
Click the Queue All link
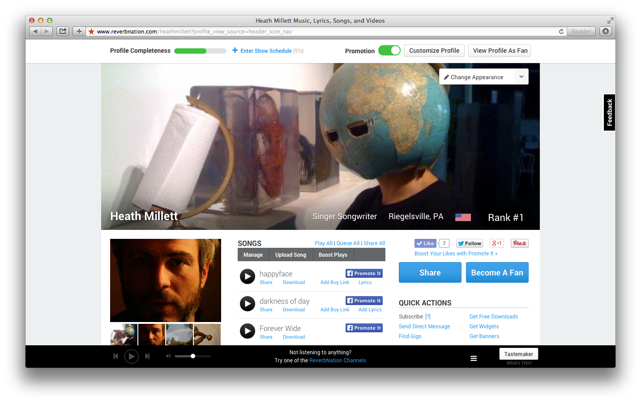click(348, 243)
